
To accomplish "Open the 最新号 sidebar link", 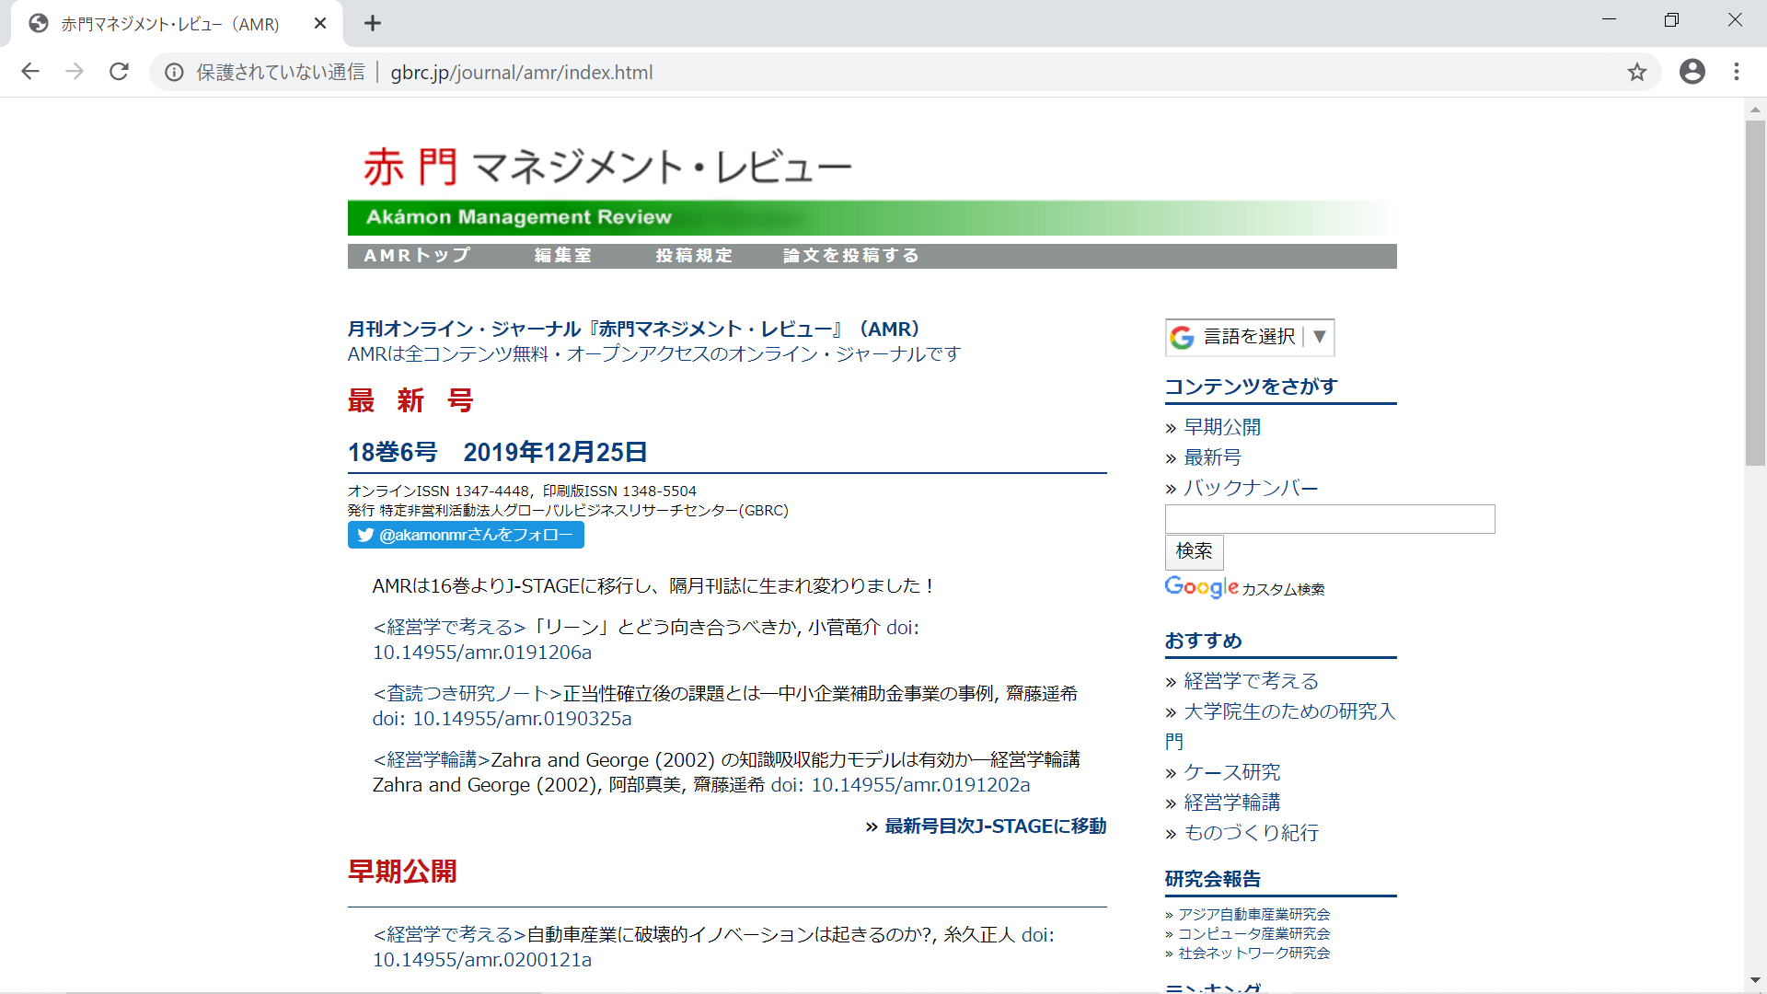I will [x=1212, y=457].
